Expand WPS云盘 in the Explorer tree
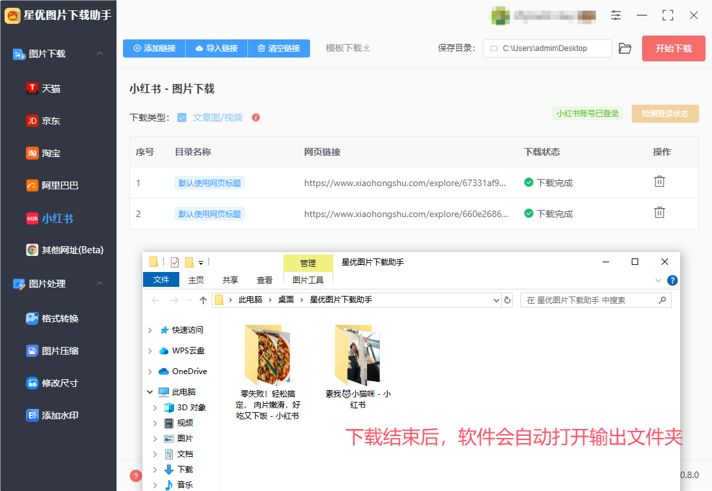Viewport: 712px width, 491px height. click(x=150, y=351)
